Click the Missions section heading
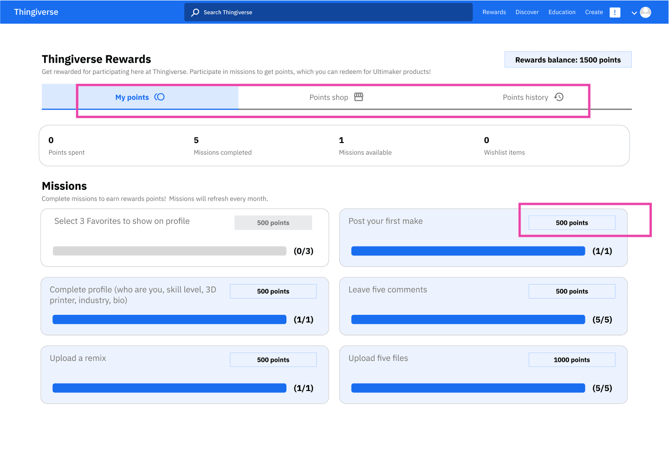Viewport: 669px width, 476px height. point(64,186)
